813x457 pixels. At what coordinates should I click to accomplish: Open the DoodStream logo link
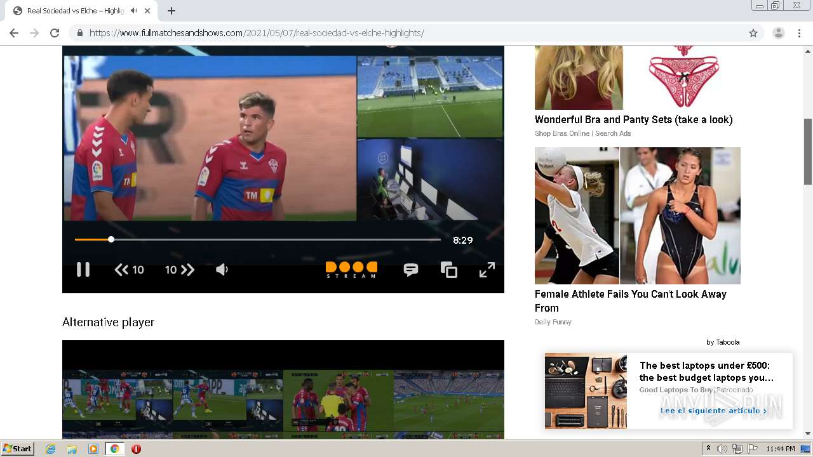point(351,270)
